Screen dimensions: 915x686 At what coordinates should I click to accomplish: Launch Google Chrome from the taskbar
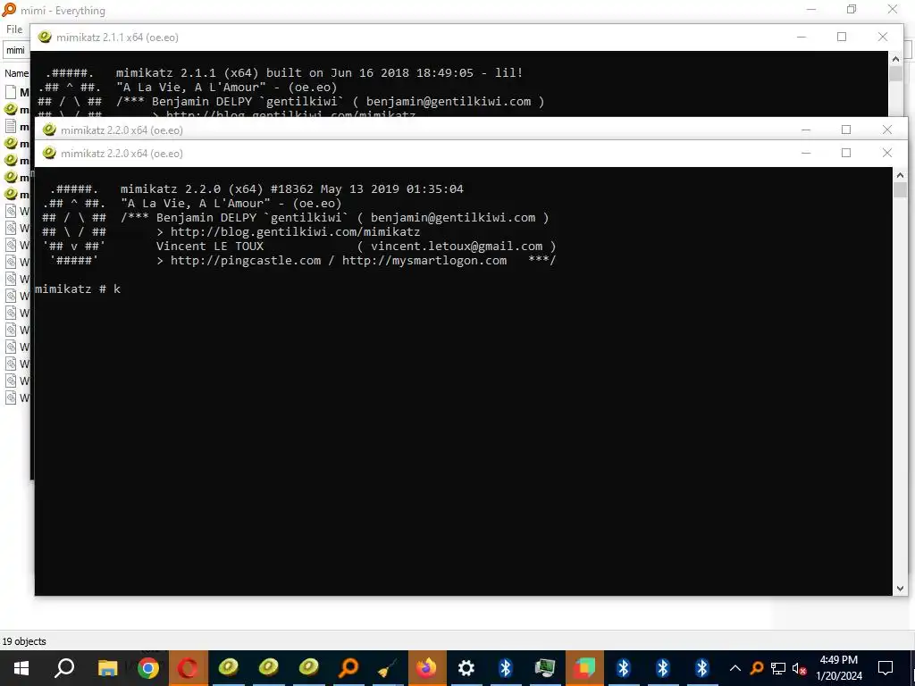[148, 668]
